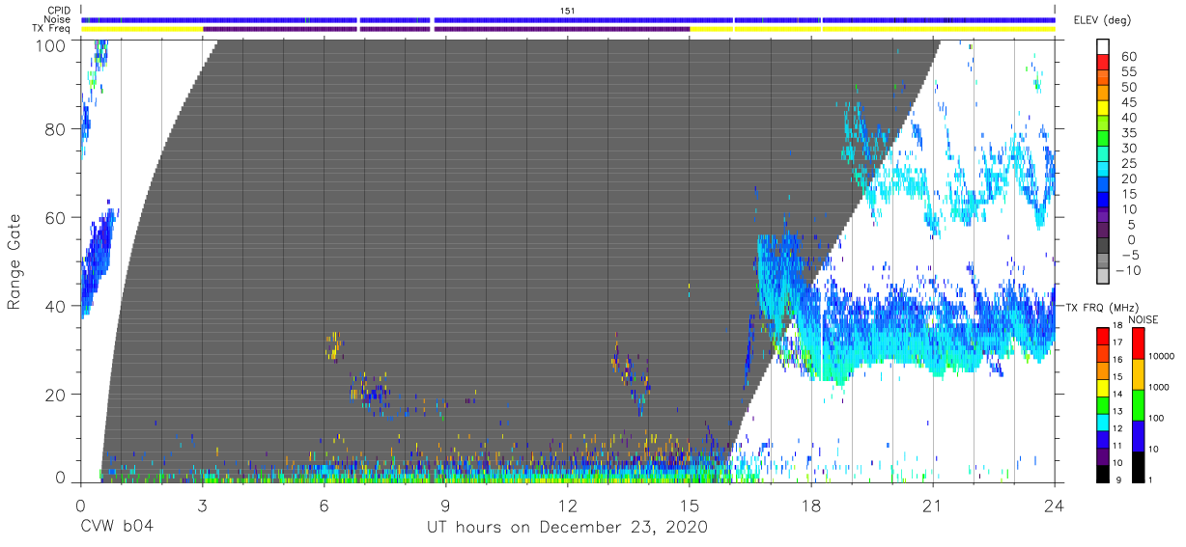The image size is (1186, 547).
Task: Pick the red segment of the elevation colorbar
Action: [x=1104, y=62]
